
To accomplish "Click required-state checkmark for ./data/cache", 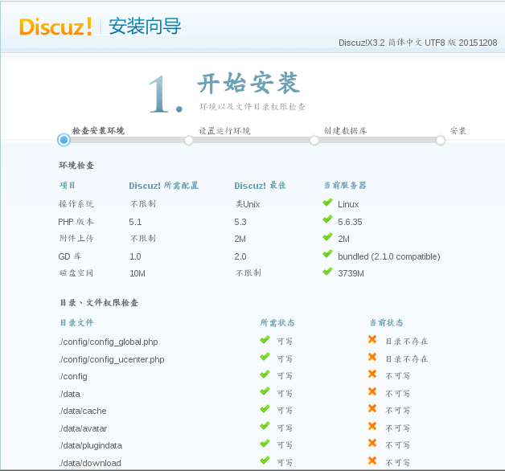I will click(265, 409).
